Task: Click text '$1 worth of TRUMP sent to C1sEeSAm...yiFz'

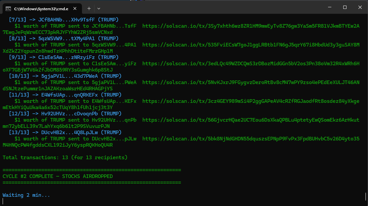Action: coord(75,63)
